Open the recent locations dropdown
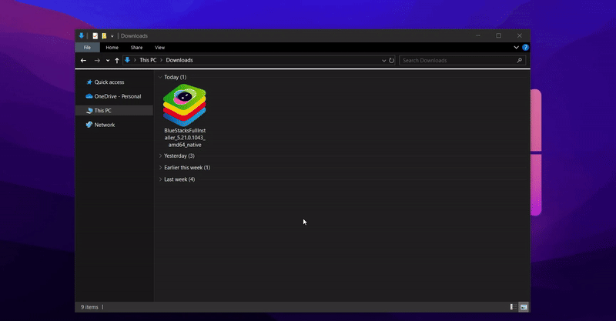The width and height of the screenshot is (616, 321). click(x=108, y=61)
